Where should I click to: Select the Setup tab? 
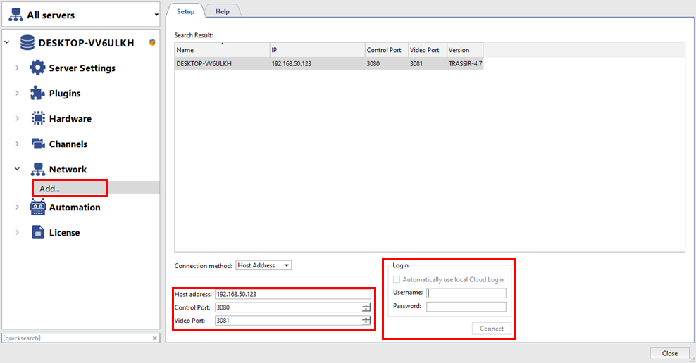click(185, 11)
